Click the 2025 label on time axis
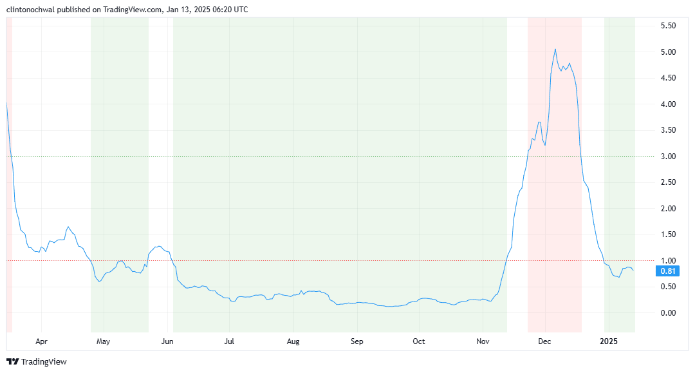This screenshot has width=695, height=373. coord(608,341)
